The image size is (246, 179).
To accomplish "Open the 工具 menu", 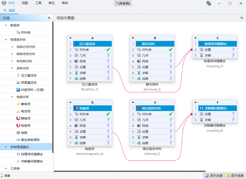I will pos(38,3).
